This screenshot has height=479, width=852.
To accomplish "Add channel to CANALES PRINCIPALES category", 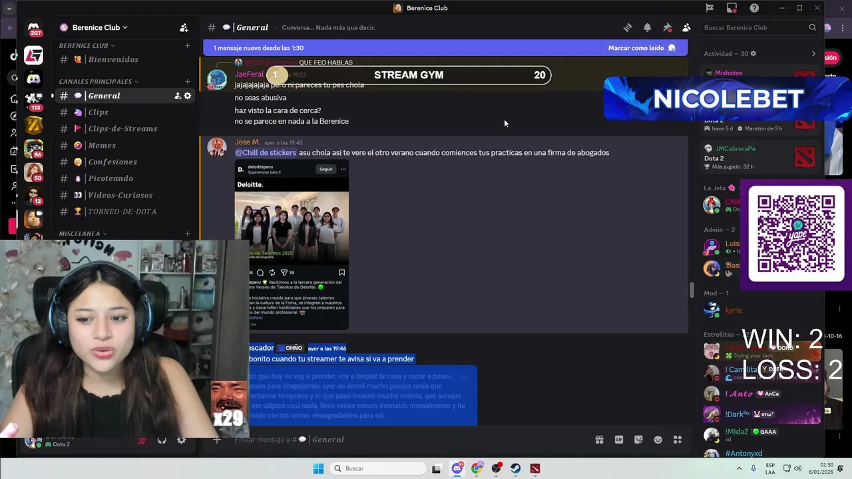I will [188, 82].
